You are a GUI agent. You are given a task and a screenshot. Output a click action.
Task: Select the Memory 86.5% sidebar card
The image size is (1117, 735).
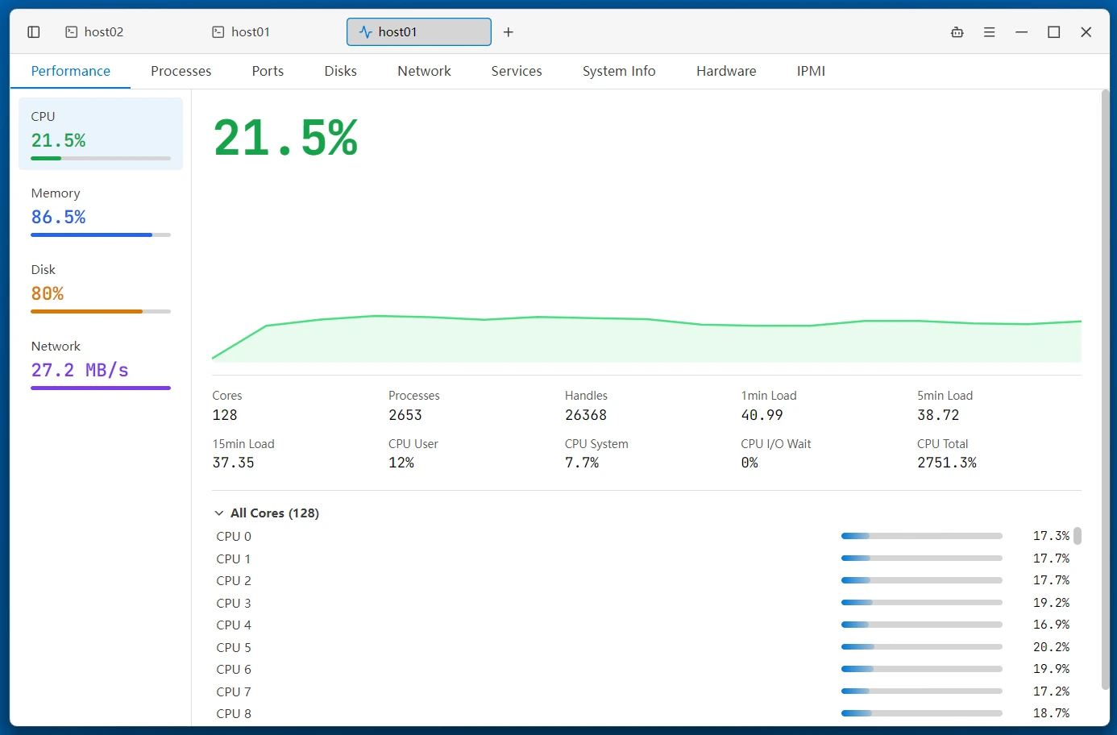[x=101, y=210]
